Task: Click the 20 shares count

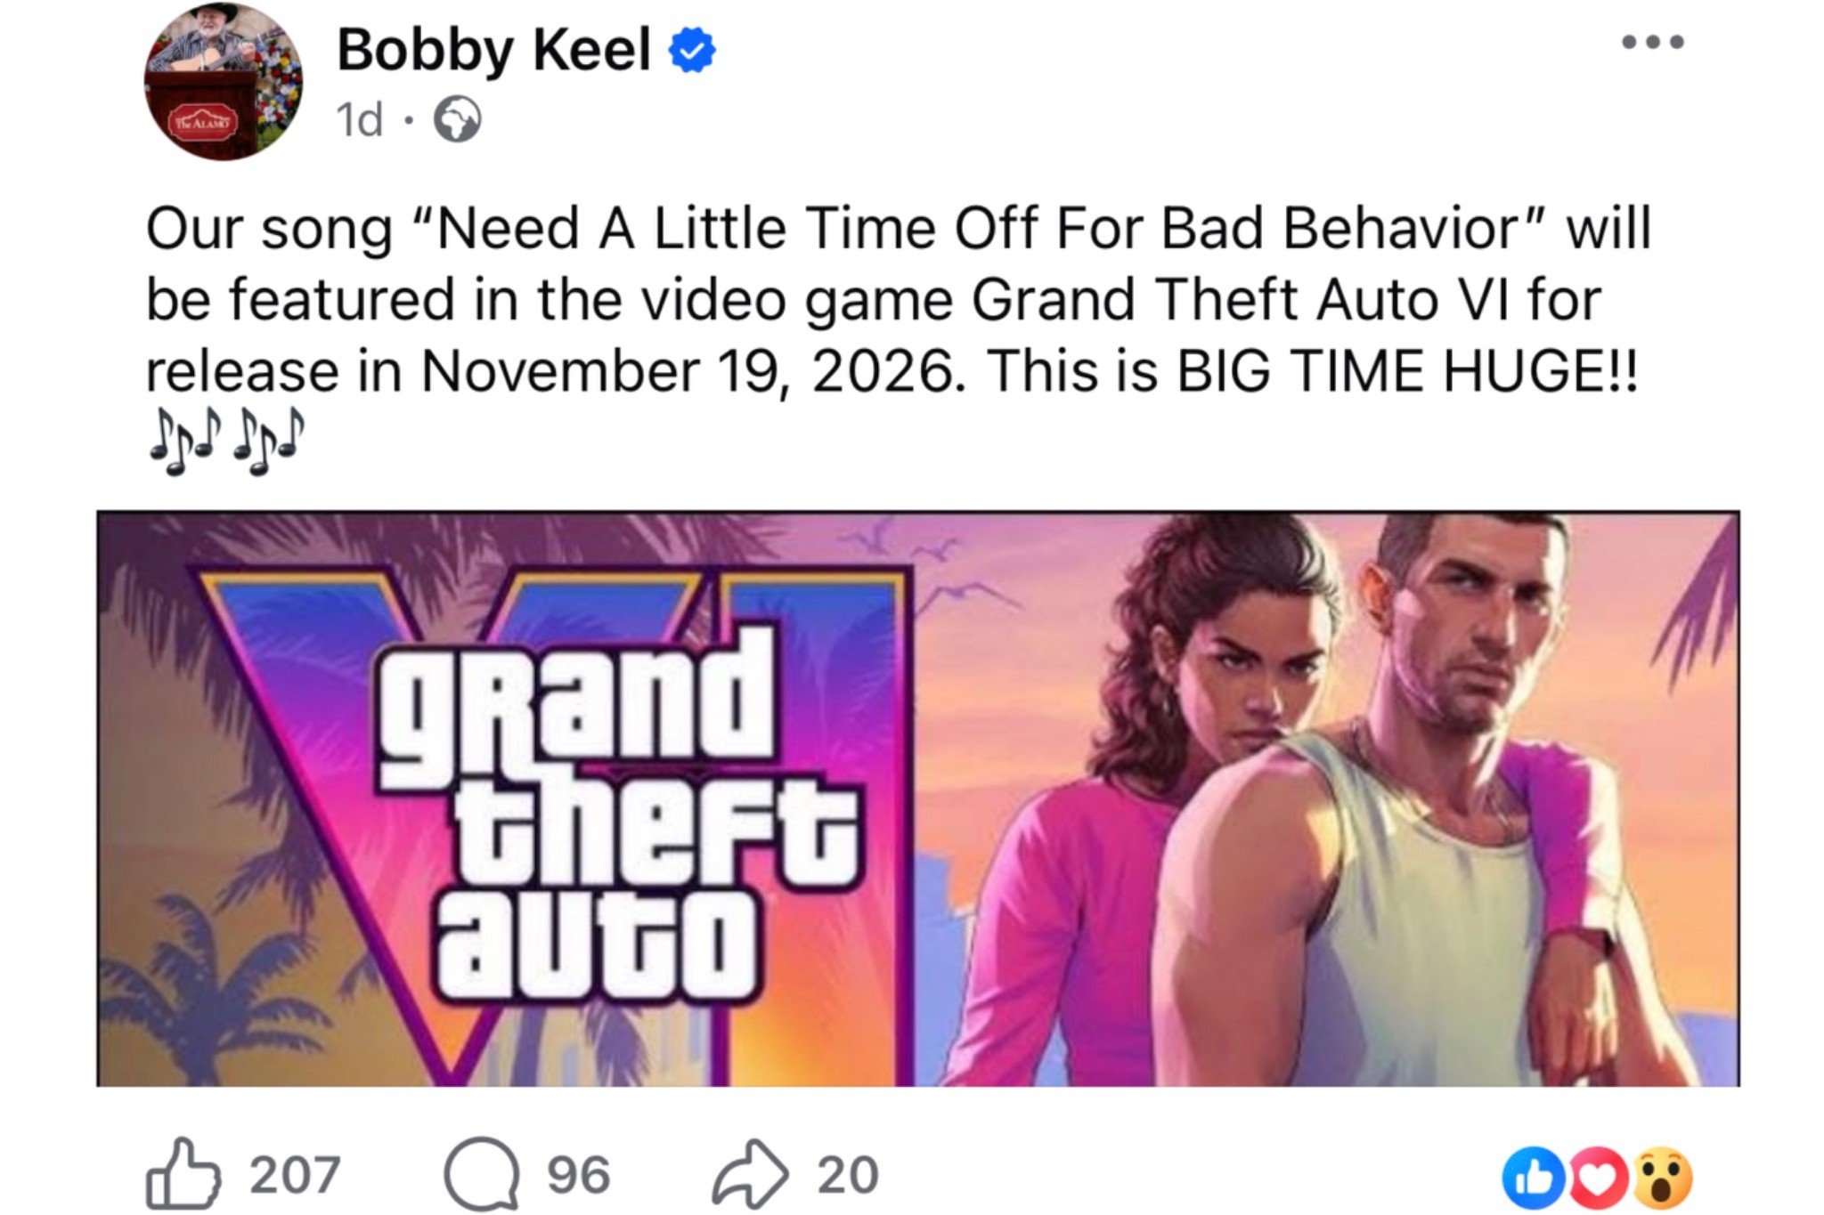Action: pos(848,1175)
